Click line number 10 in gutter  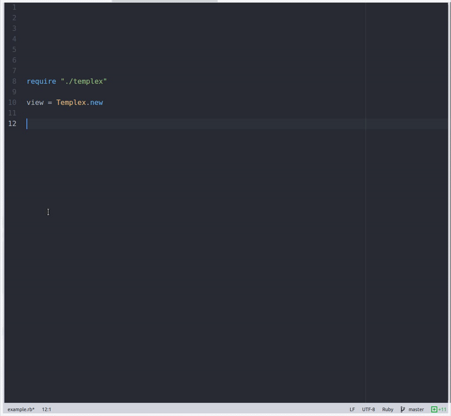(12, 102)
